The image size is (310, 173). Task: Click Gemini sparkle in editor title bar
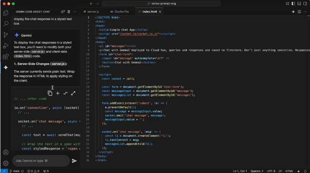[293, 12]
